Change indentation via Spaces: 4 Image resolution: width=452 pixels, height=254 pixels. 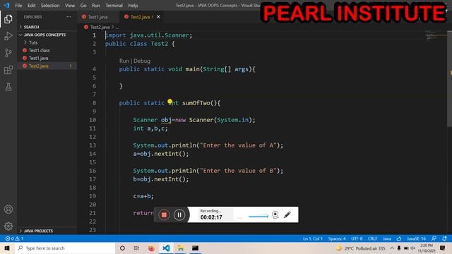click(x=337, y=238)
